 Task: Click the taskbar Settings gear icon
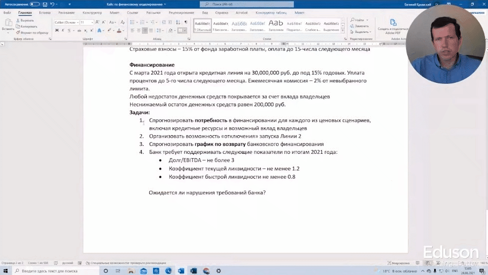click(219, 271)
